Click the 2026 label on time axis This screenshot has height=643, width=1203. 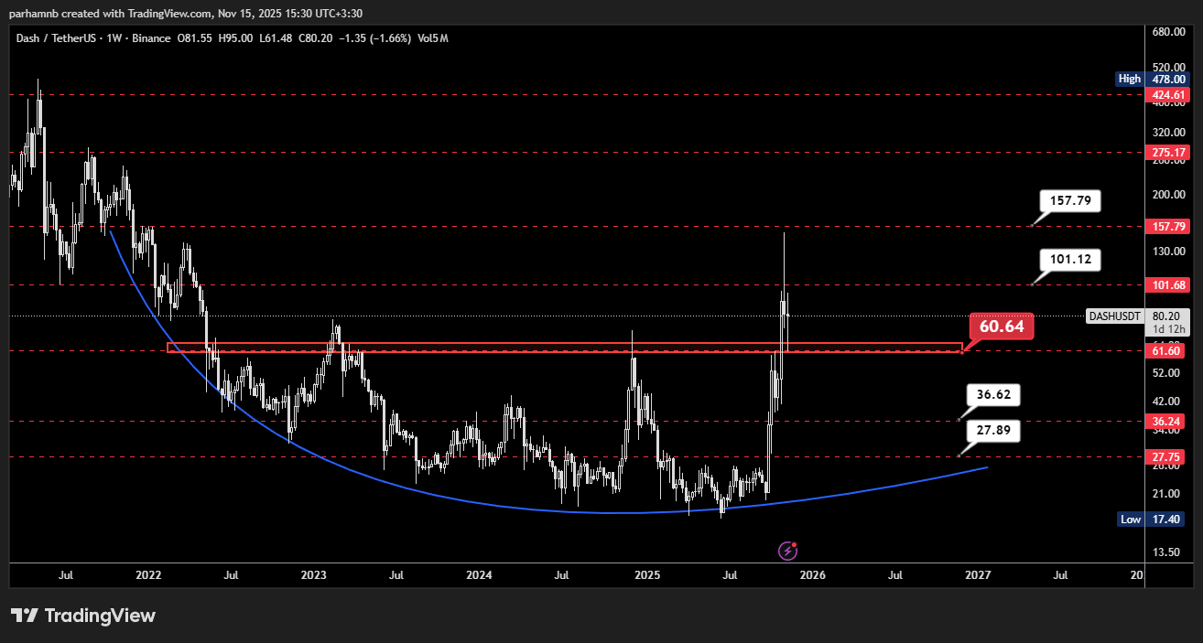click(x=812, y=575)
